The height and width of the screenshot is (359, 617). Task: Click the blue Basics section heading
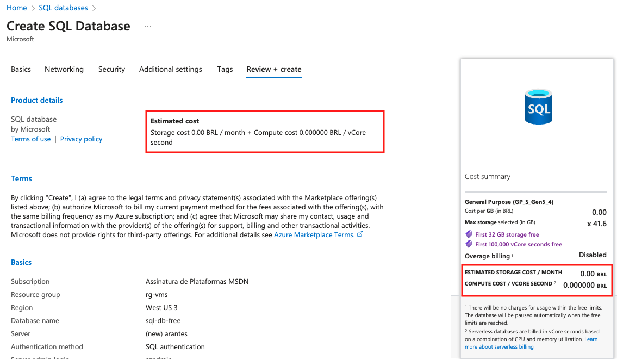click(21, 263)
